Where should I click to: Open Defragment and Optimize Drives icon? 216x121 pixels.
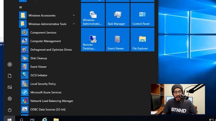25,49
